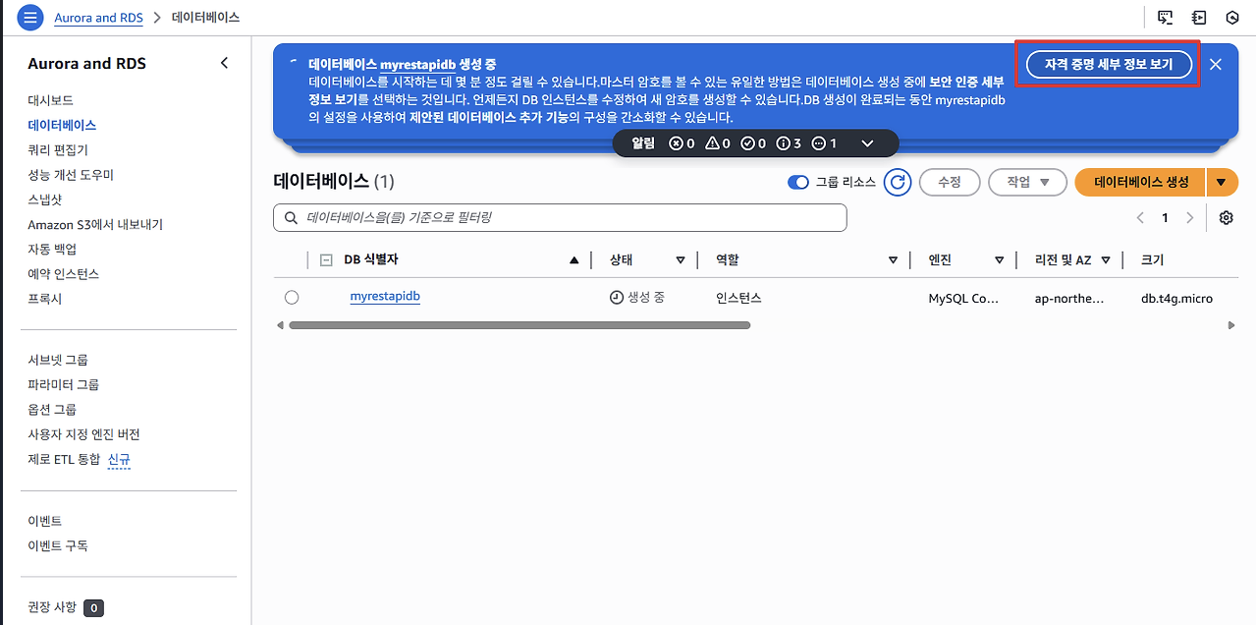Open the hamburger navigation menu
The image size is (1256, 625).
(30, 17)
